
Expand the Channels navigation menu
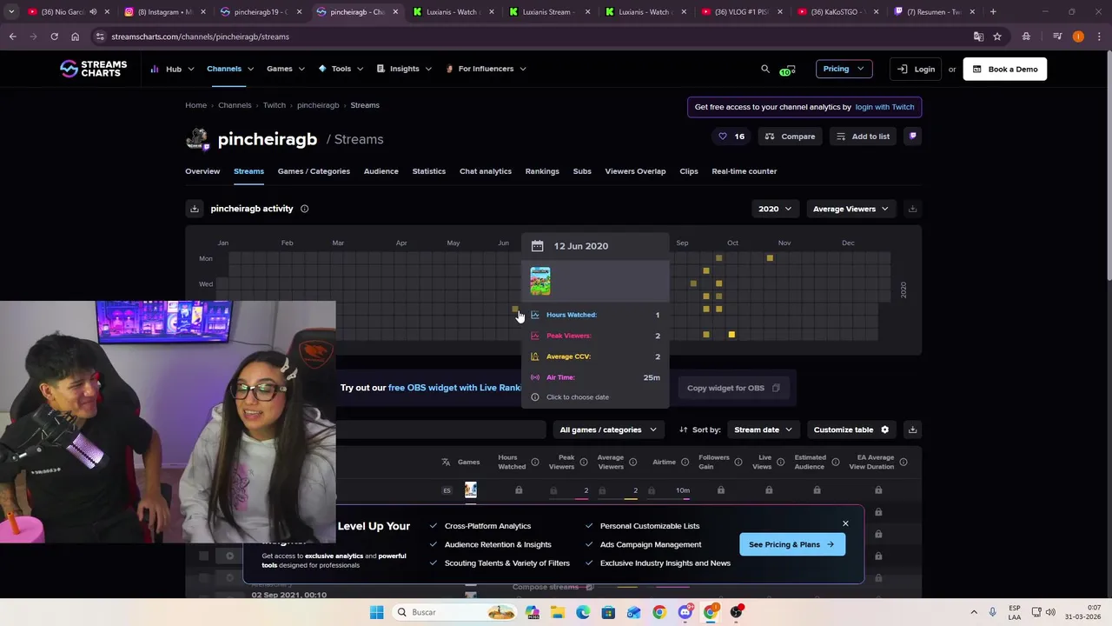click(230, 69)
